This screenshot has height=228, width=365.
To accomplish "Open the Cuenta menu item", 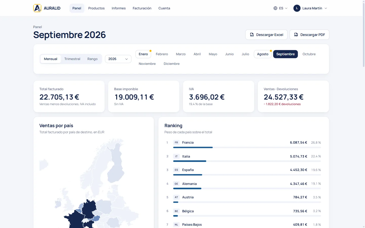I will (164, 8).
